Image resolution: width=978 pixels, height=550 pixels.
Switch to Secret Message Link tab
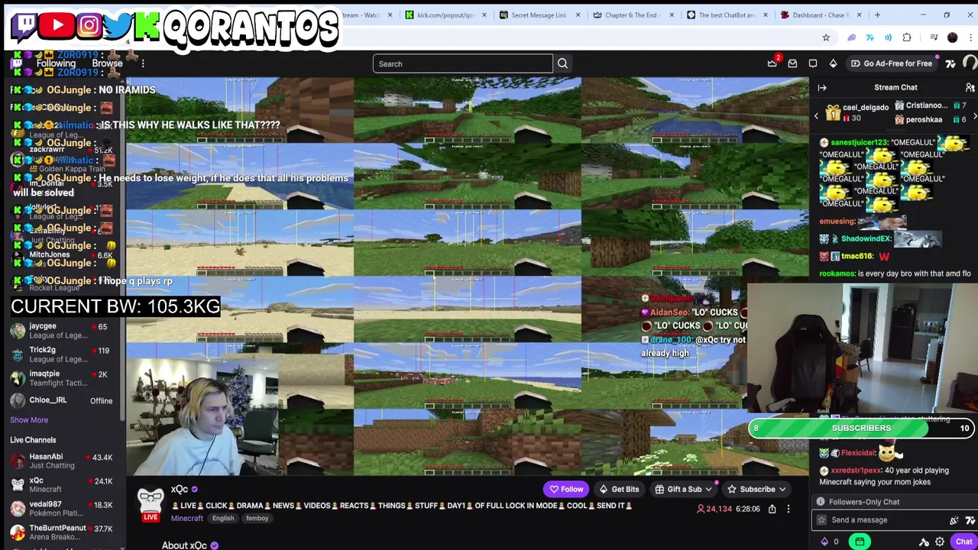[538, 15]
